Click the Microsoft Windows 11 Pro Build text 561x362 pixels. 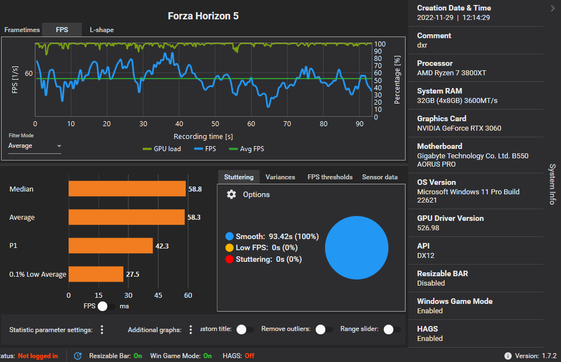point(468,196)
